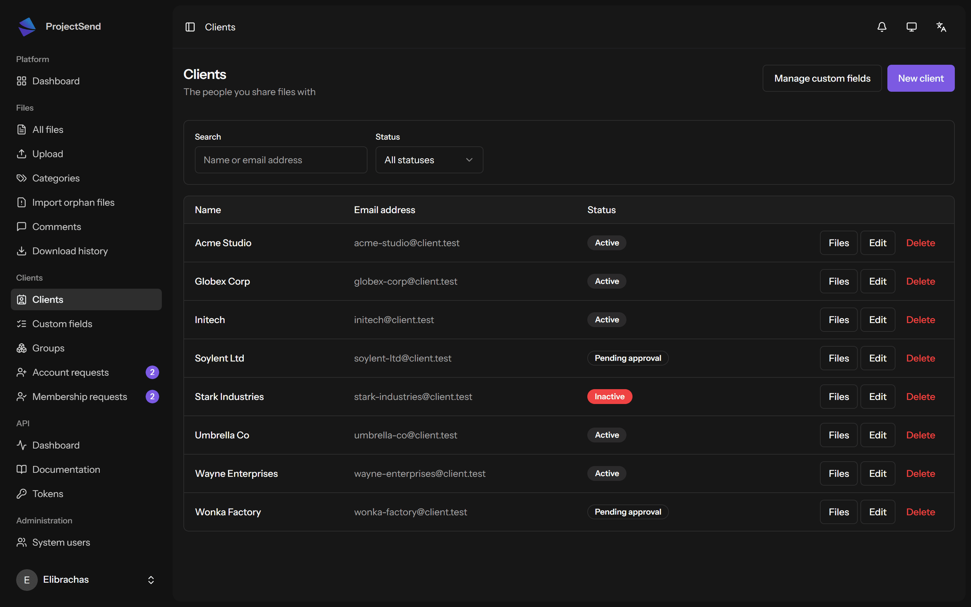Click the Categories tag icon

[22, 178]
